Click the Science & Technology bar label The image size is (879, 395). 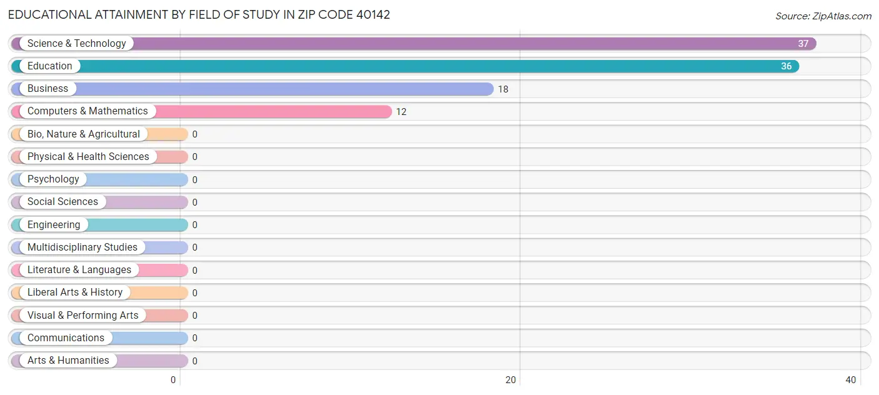point(77,43)
